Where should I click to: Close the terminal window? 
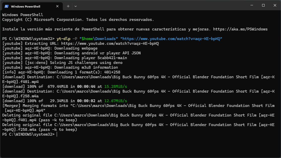(275, 5)
